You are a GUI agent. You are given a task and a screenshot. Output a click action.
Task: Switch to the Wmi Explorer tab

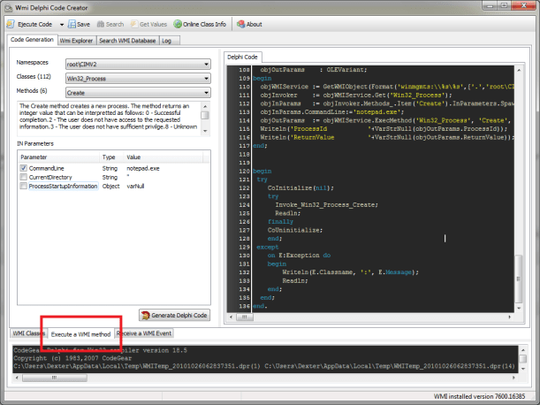[77, 41]
